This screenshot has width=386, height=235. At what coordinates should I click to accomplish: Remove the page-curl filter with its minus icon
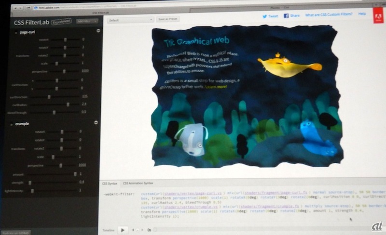point(98,30)
